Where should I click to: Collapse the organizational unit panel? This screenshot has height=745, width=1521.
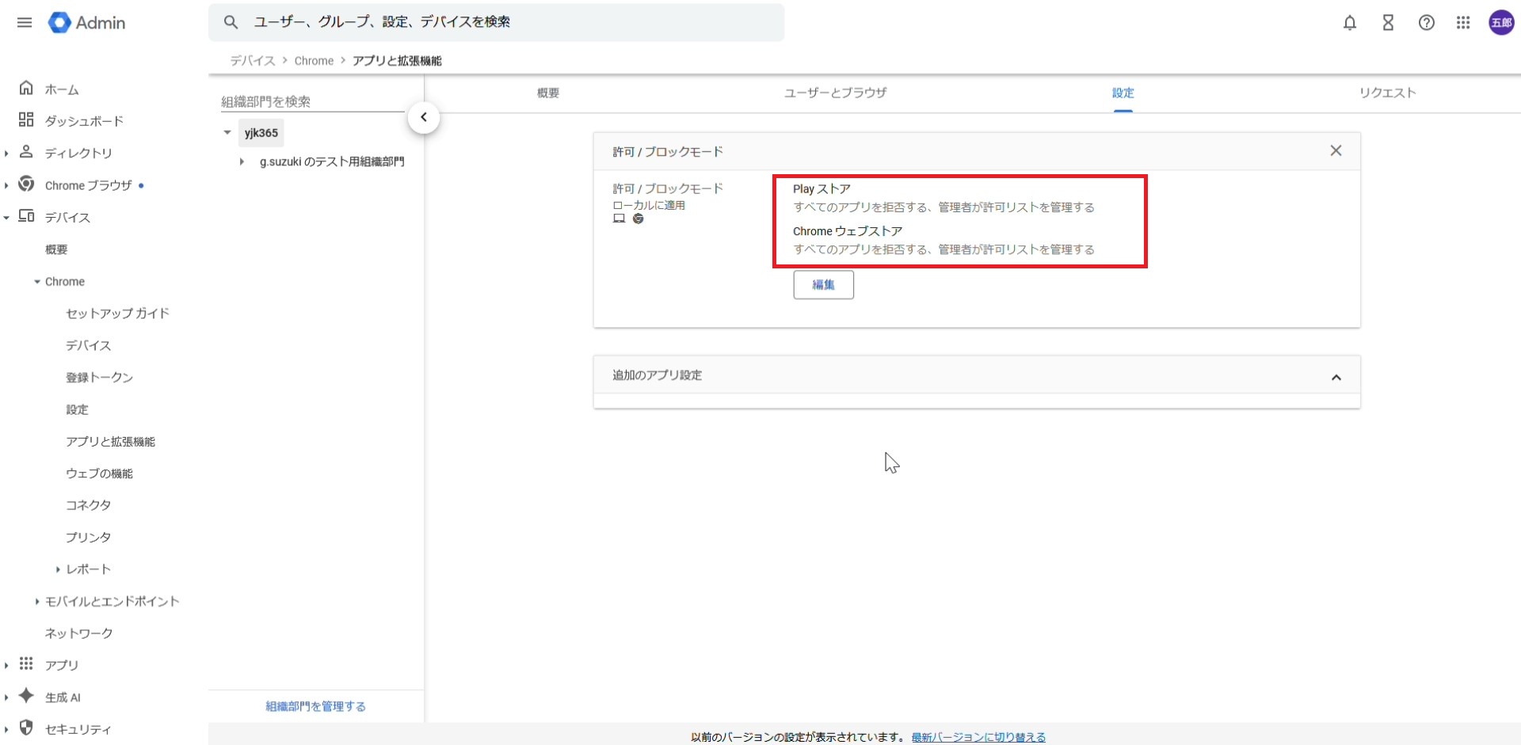424,118
